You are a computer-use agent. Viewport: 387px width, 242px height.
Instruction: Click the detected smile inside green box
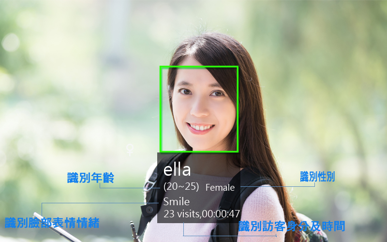pos(200,128)
